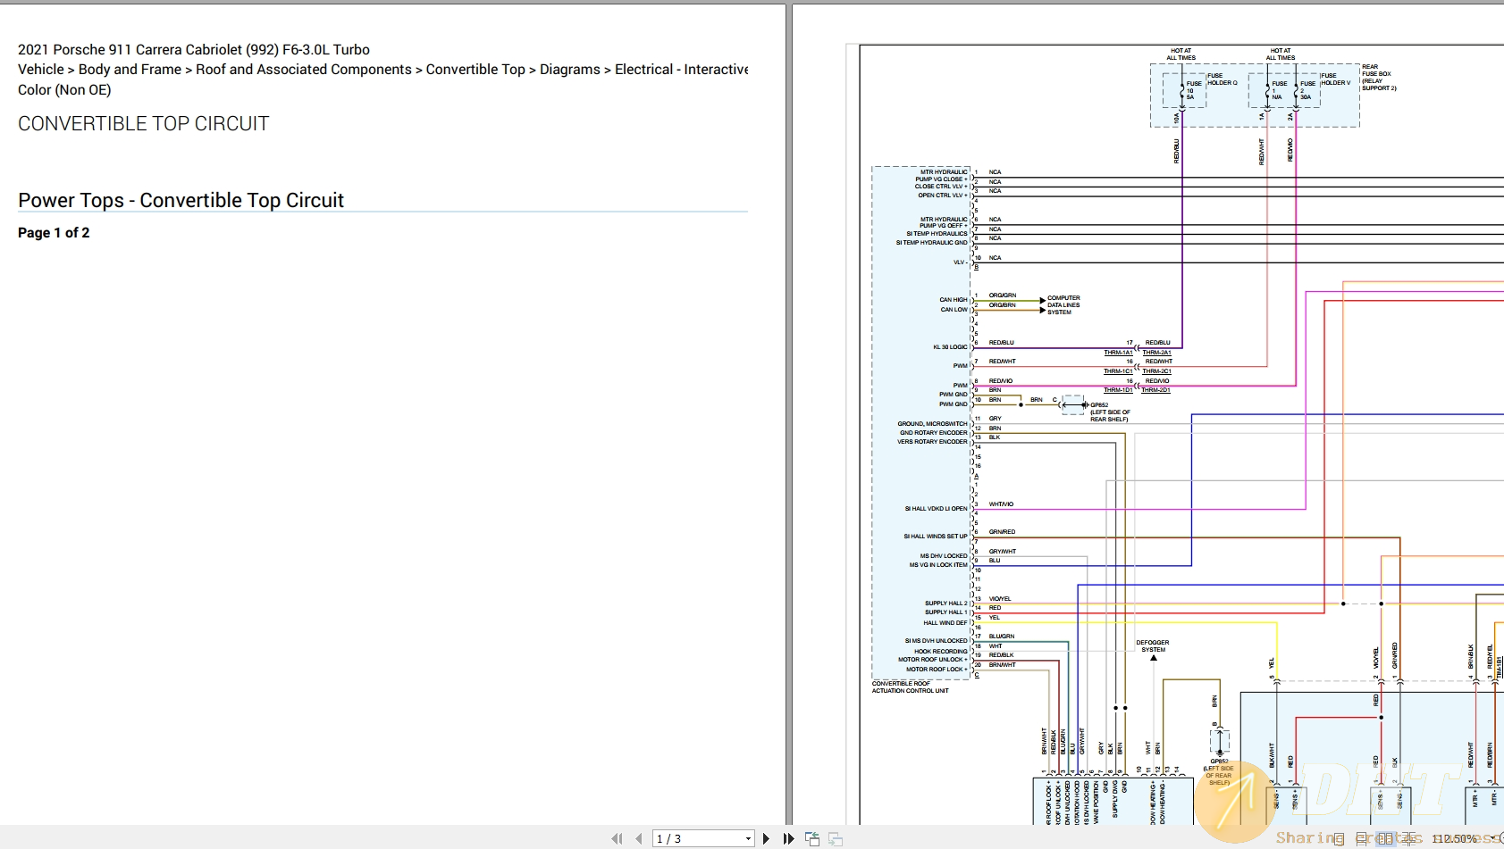Click the 'WHT/VIO' wire color label
The height and width of the screenshot is (849, 1504).
[x=1001, y=504]
